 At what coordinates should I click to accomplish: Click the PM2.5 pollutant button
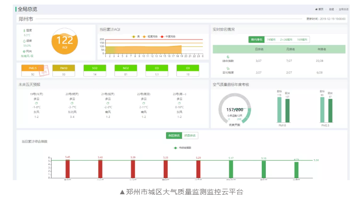[x=33, y=68]
